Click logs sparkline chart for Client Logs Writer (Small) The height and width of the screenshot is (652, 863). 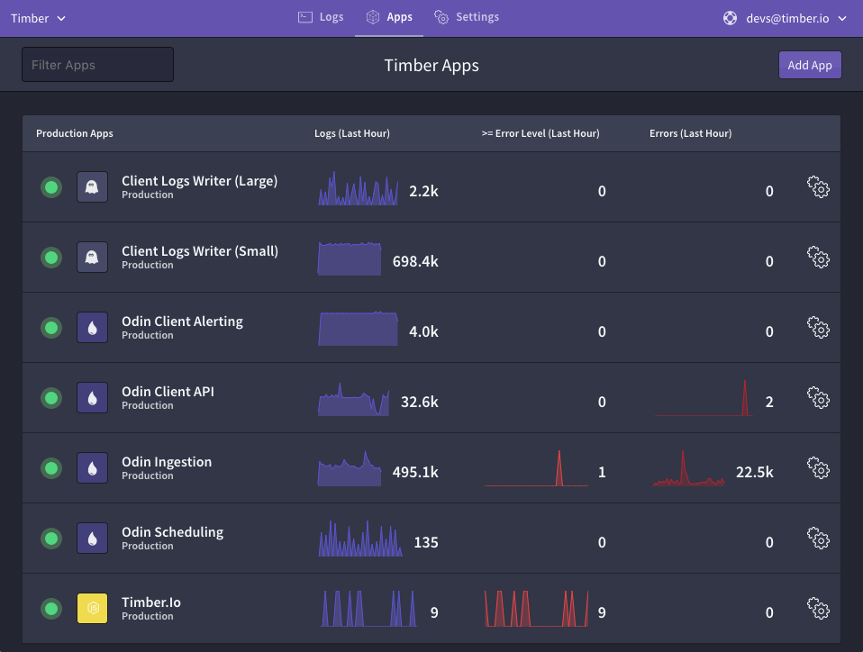tap(350, 258)
